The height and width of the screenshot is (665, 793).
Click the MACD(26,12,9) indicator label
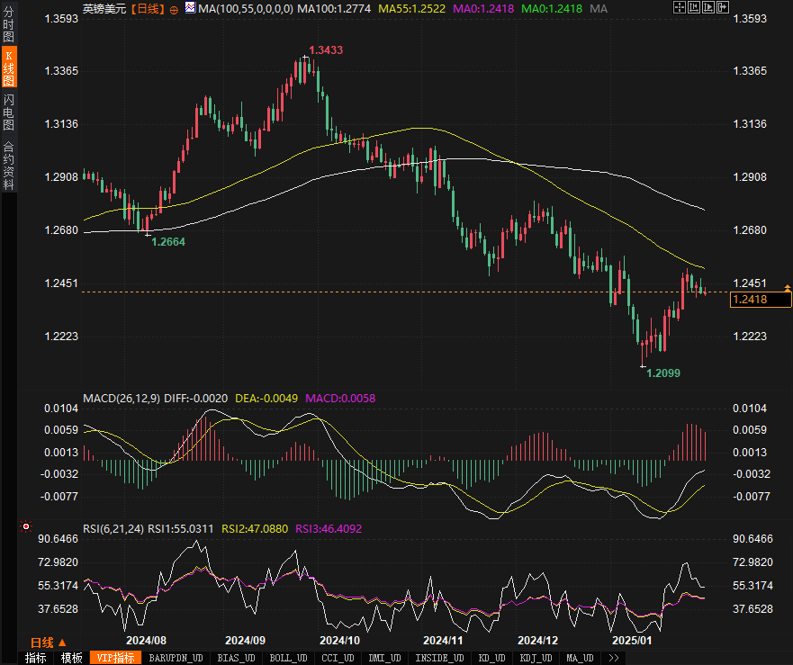[121, 397]
